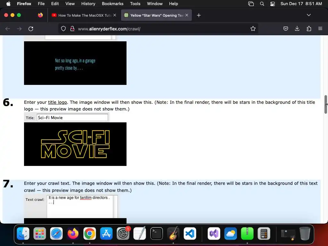Open GarageBand from the Dock

click(173, 234)
